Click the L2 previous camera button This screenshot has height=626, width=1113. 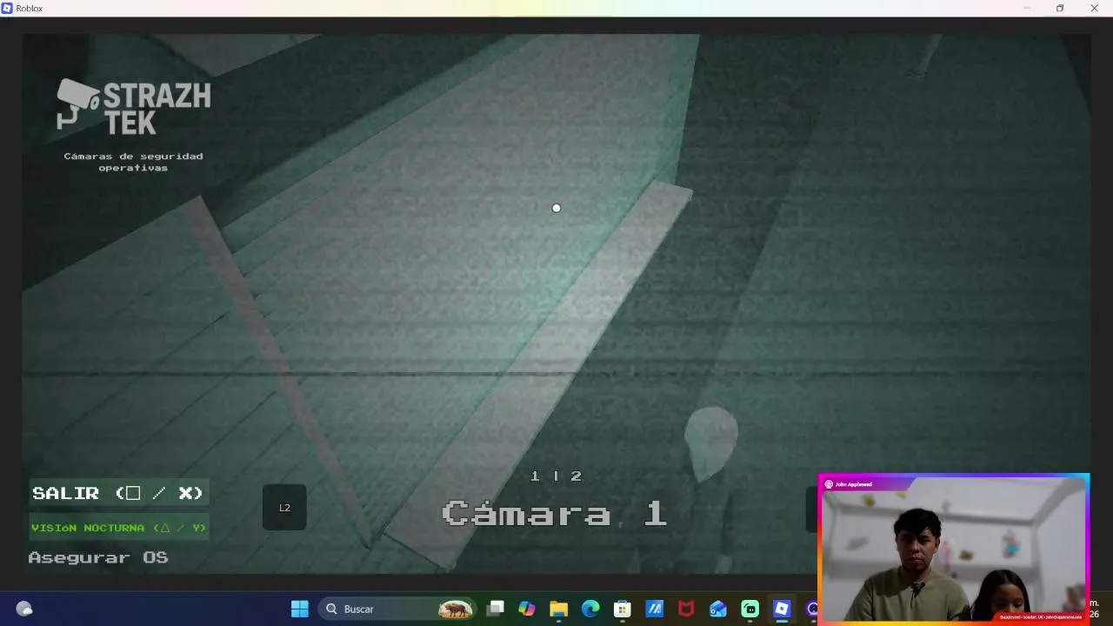pyautogui.click(x=284, y=508)
